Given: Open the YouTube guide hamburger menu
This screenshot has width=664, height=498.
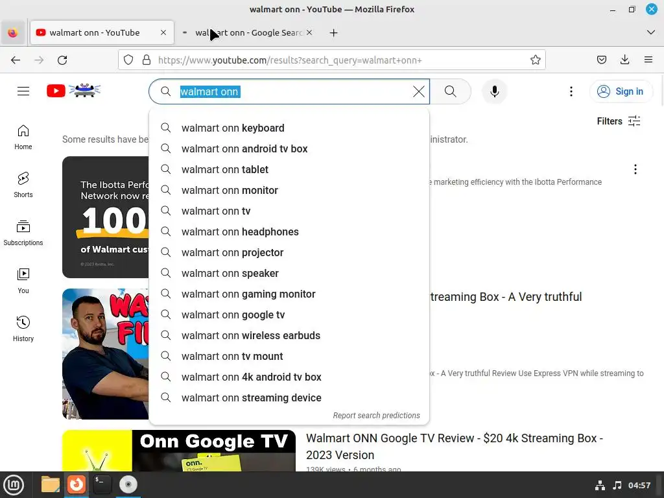Looking at the screenshot, I should click(x=23, y=91).
